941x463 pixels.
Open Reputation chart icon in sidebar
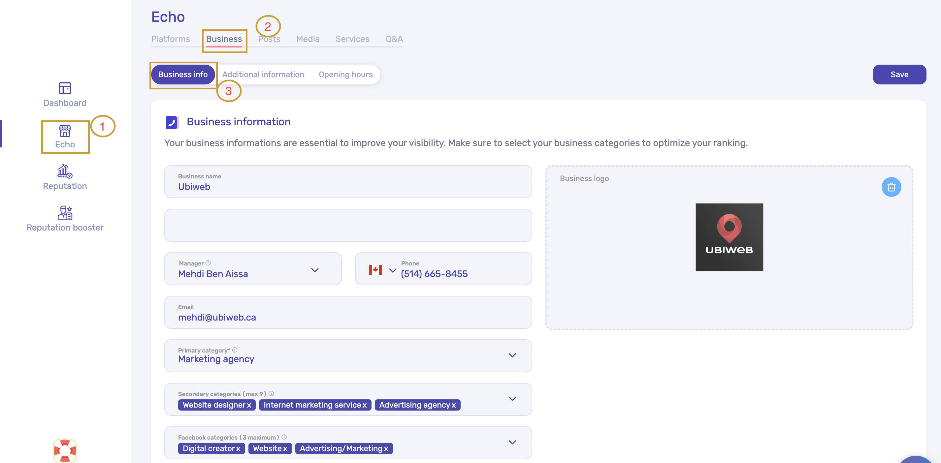pyautogui.click(x=65, y=171)
